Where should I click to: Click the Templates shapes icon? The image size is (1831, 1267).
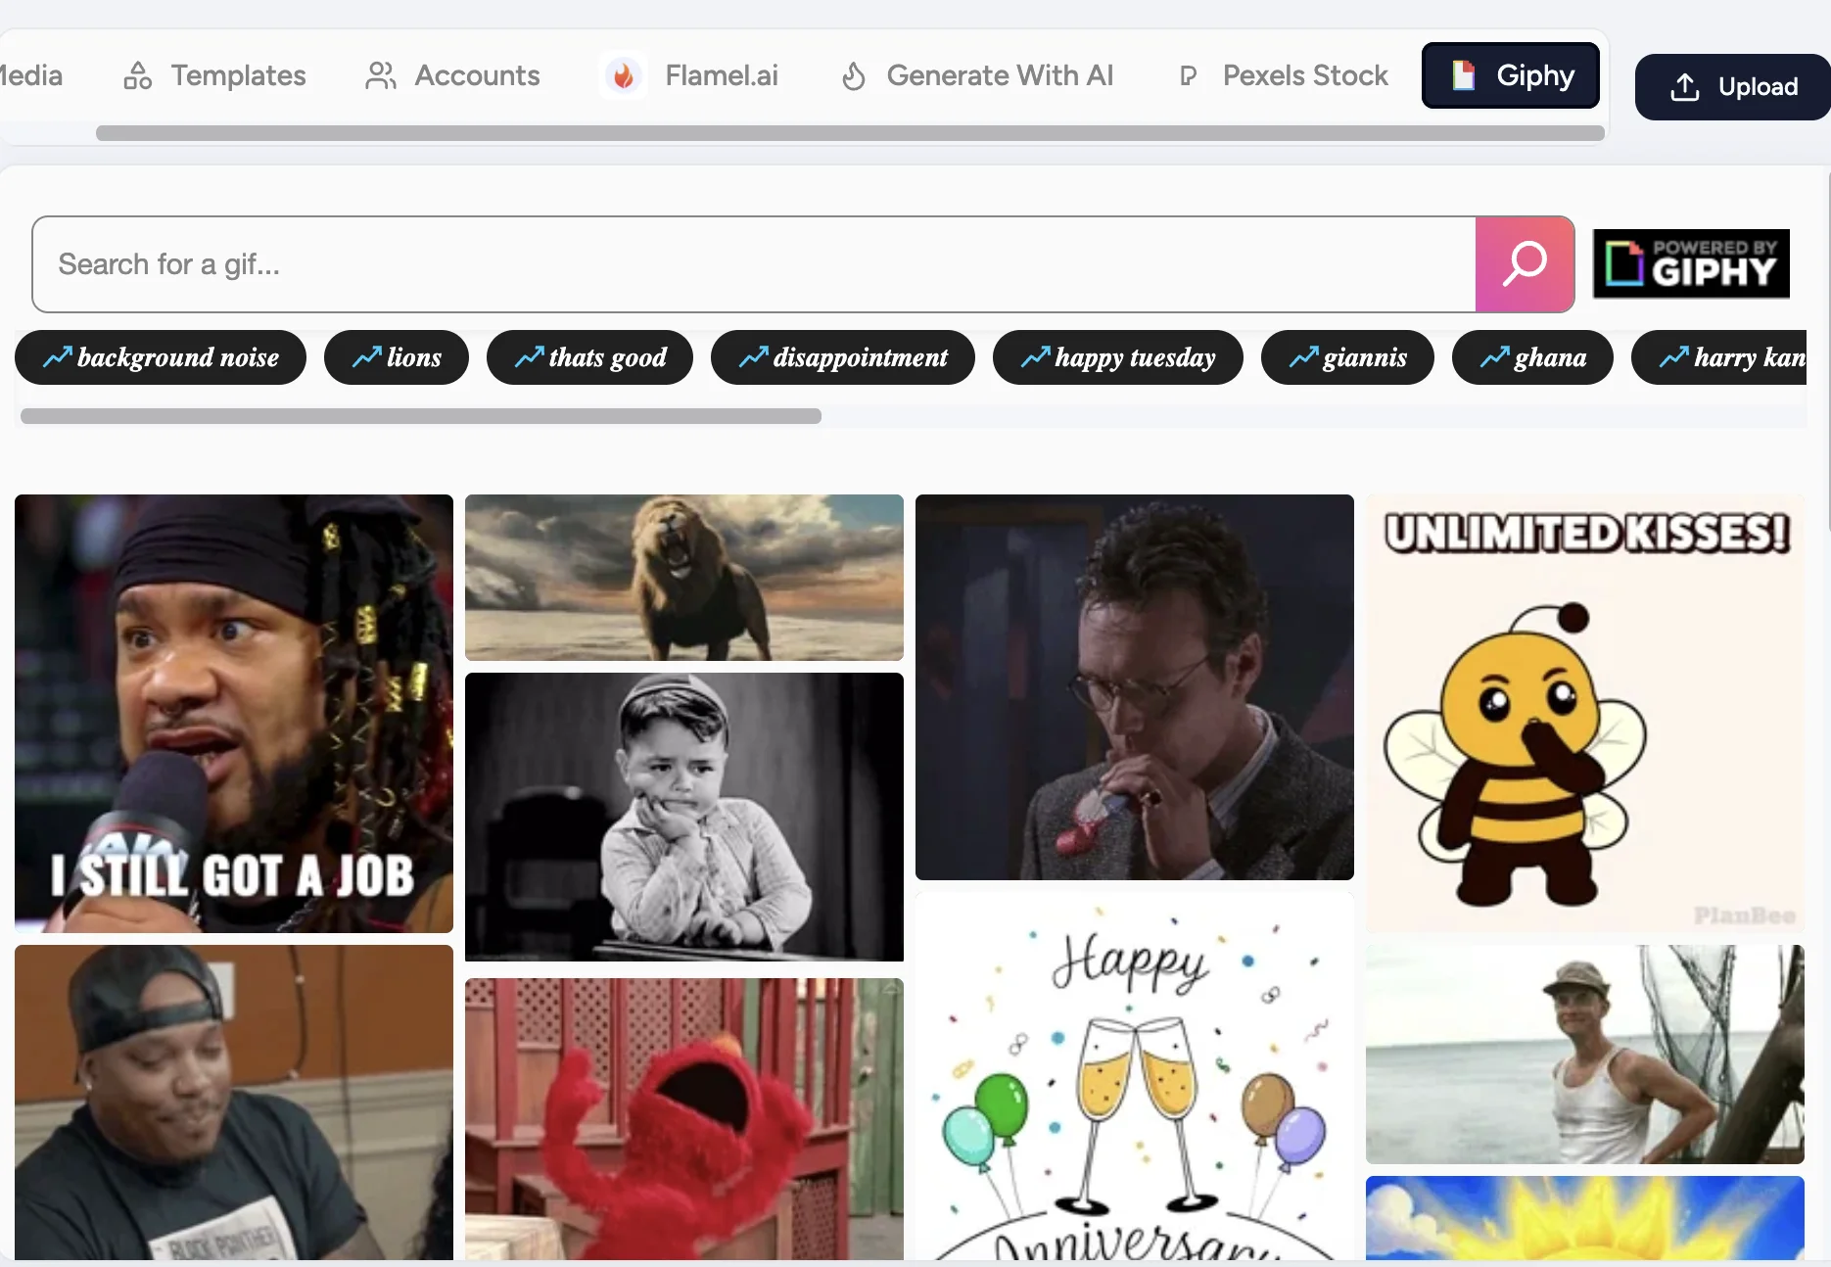[137, 75]
